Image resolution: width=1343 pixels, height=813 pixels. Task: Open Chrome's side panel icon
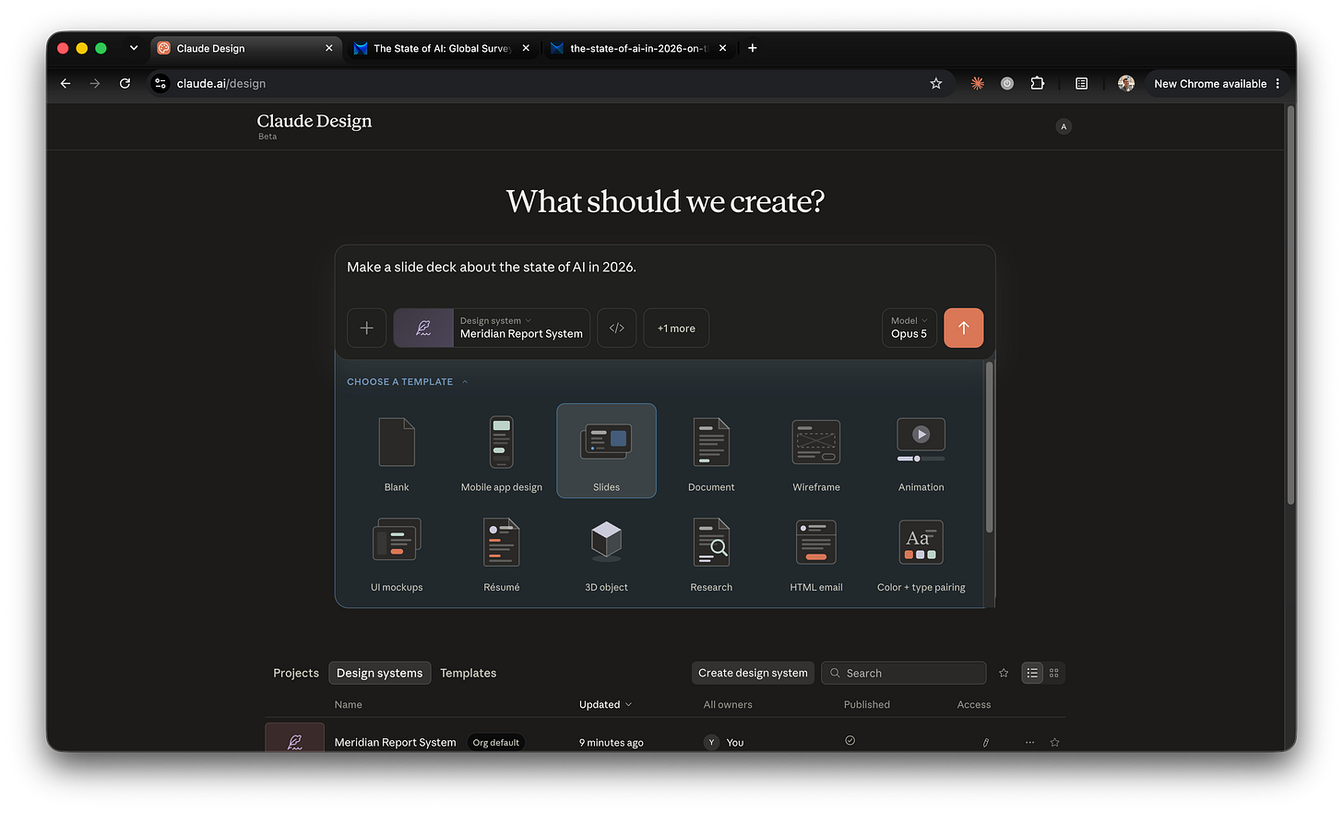click(x=1082, y=83)
